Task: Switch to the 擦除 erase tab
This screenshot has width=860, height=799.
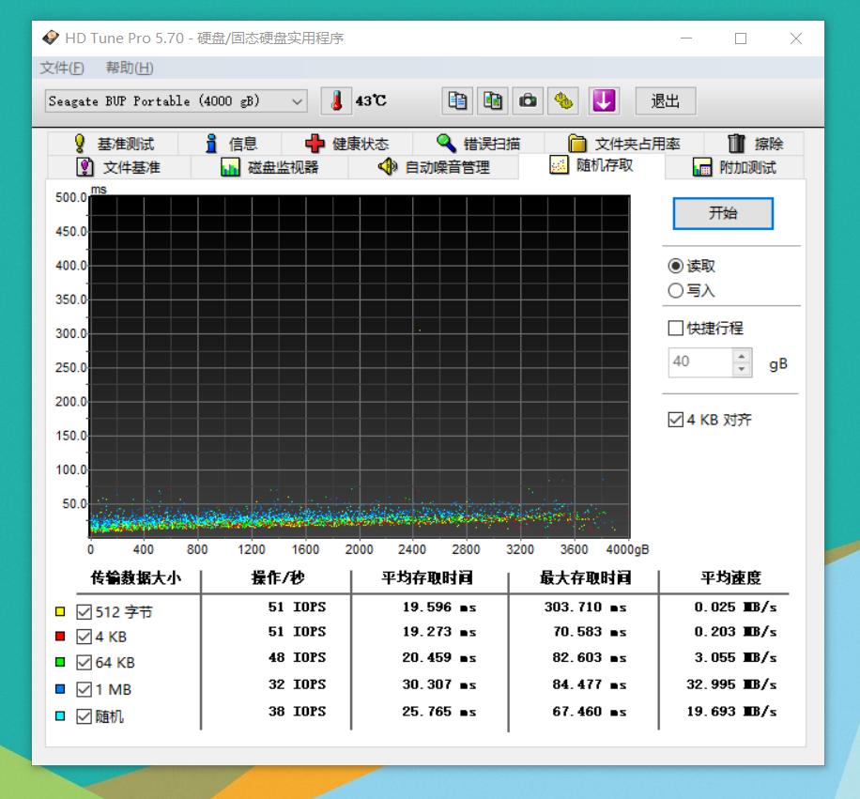Action: coord(755,144)
